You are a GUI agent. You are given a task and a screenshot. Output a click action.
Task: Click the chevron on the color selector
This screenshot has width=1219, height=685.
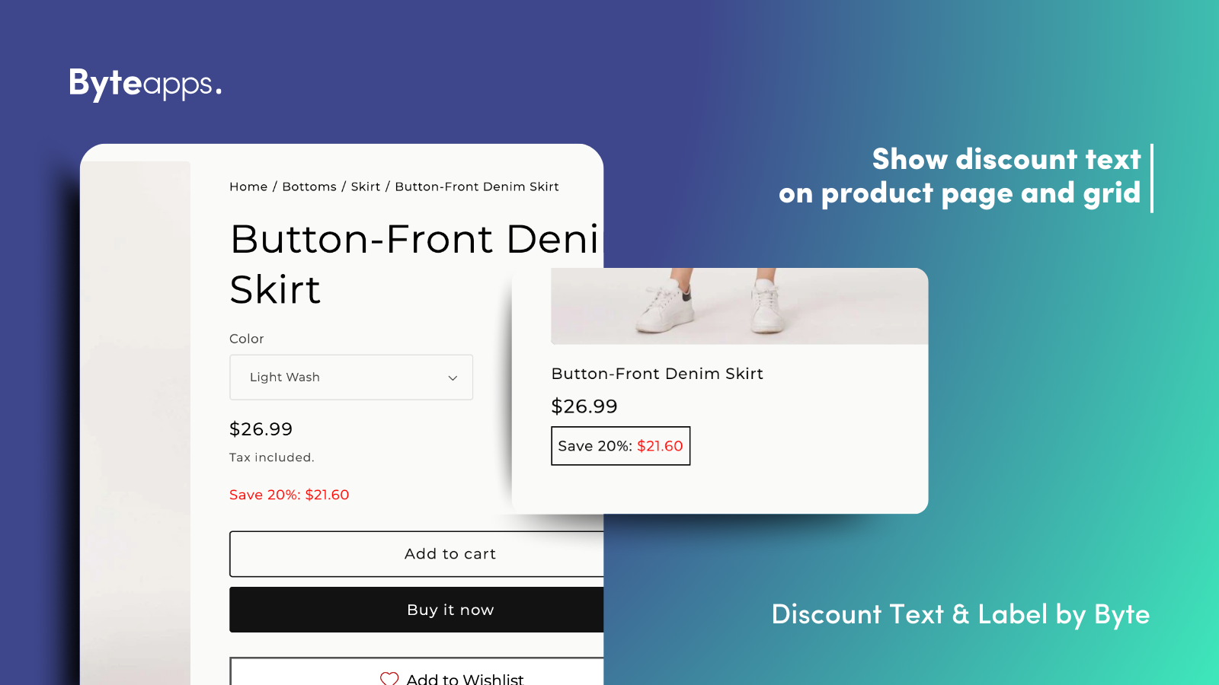click(x=453, y=377)
